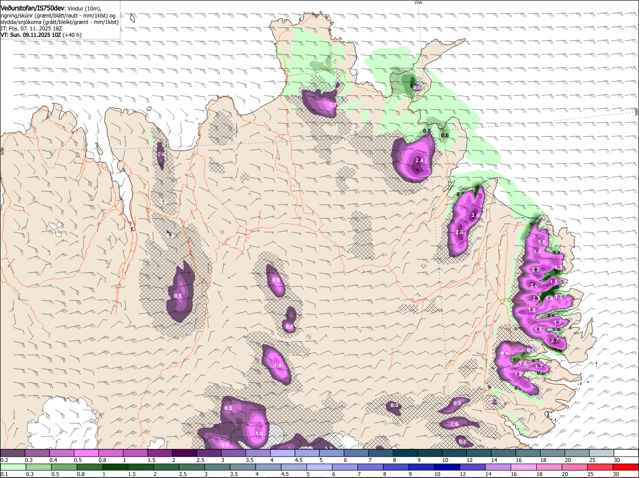The image size is (639, 478).
Task: Select rain legend darkest green swatch starting at 1
Action: (x=115, y=467)
